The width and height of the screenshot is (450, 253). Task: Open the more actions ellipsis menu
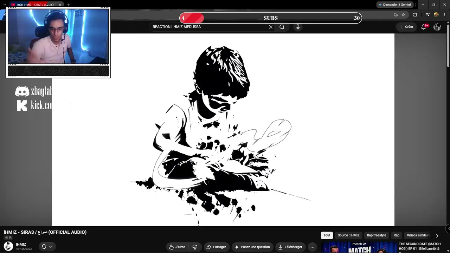coord(312,247)
